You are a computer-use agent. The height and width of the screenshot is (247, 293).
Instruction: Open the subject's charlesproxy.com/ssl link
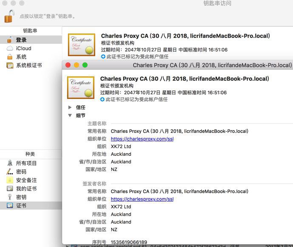coord(142,139)
